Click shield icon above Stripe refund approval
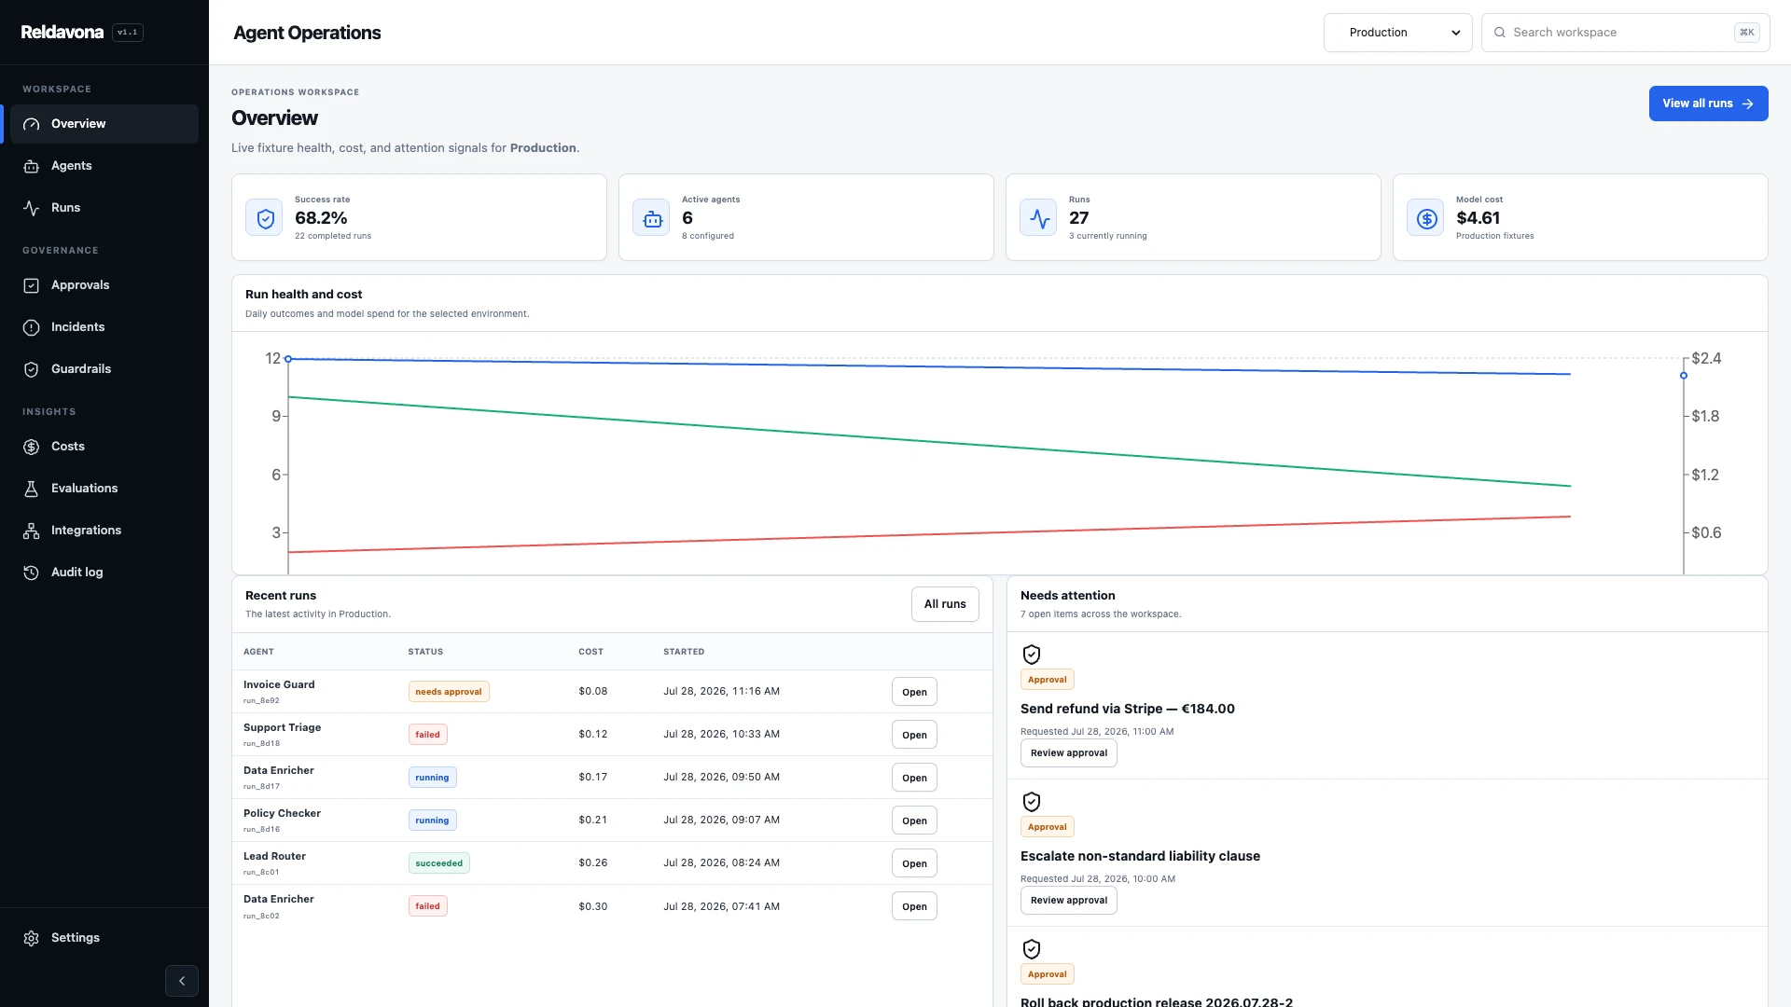 coord(1032,655)
